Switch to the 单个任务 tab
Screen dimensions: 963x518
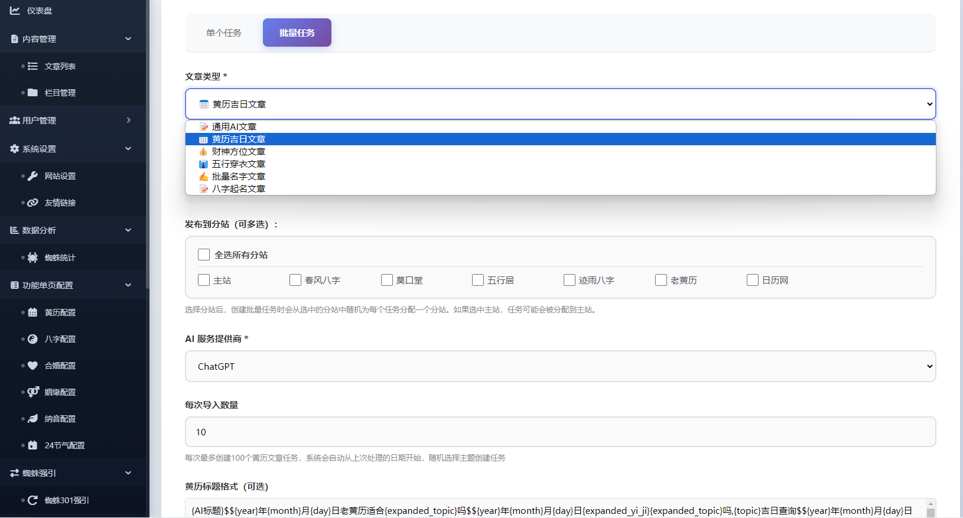pos(224,33)
